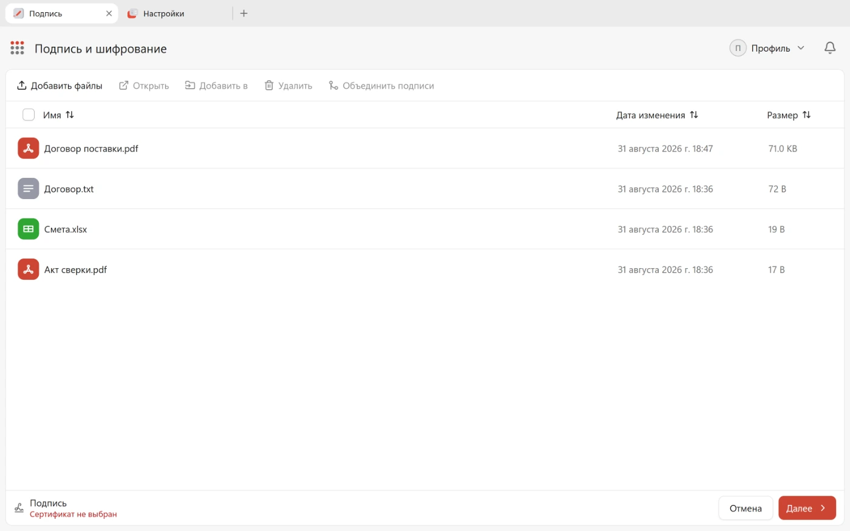Image resolution: width=850 pixels, height=531 pixels.
Task: Click PDF icon of Договор поставки.pdf
Action: pyautogui.click(x=29, y=148)
